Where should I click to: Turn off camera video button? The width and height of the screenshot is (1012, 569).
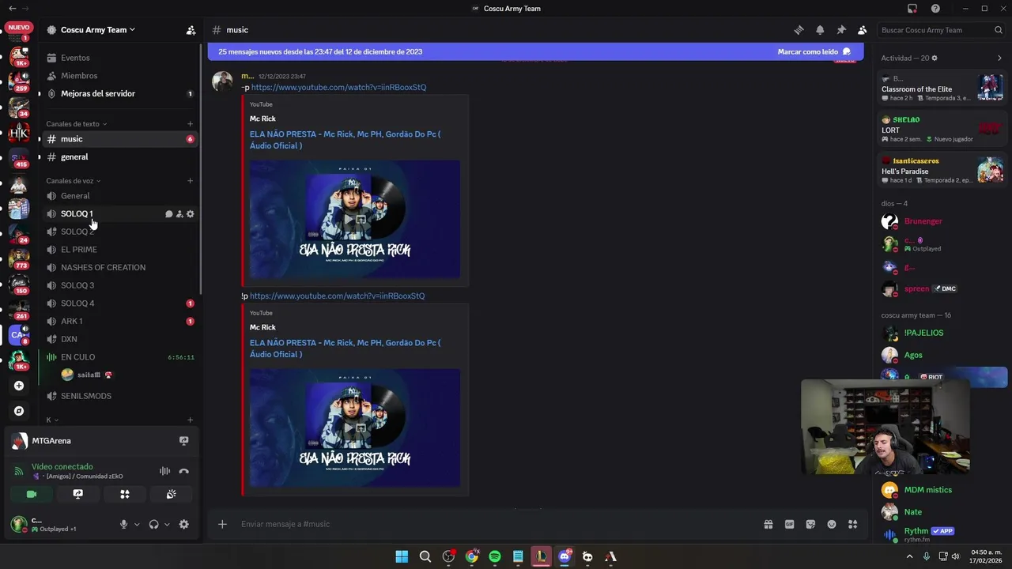[x=32, y=494]
